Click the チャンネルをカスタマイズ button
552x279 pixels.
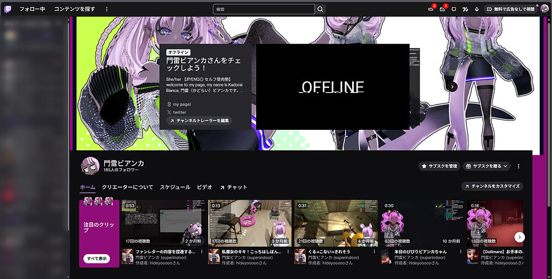coord(492,186)
